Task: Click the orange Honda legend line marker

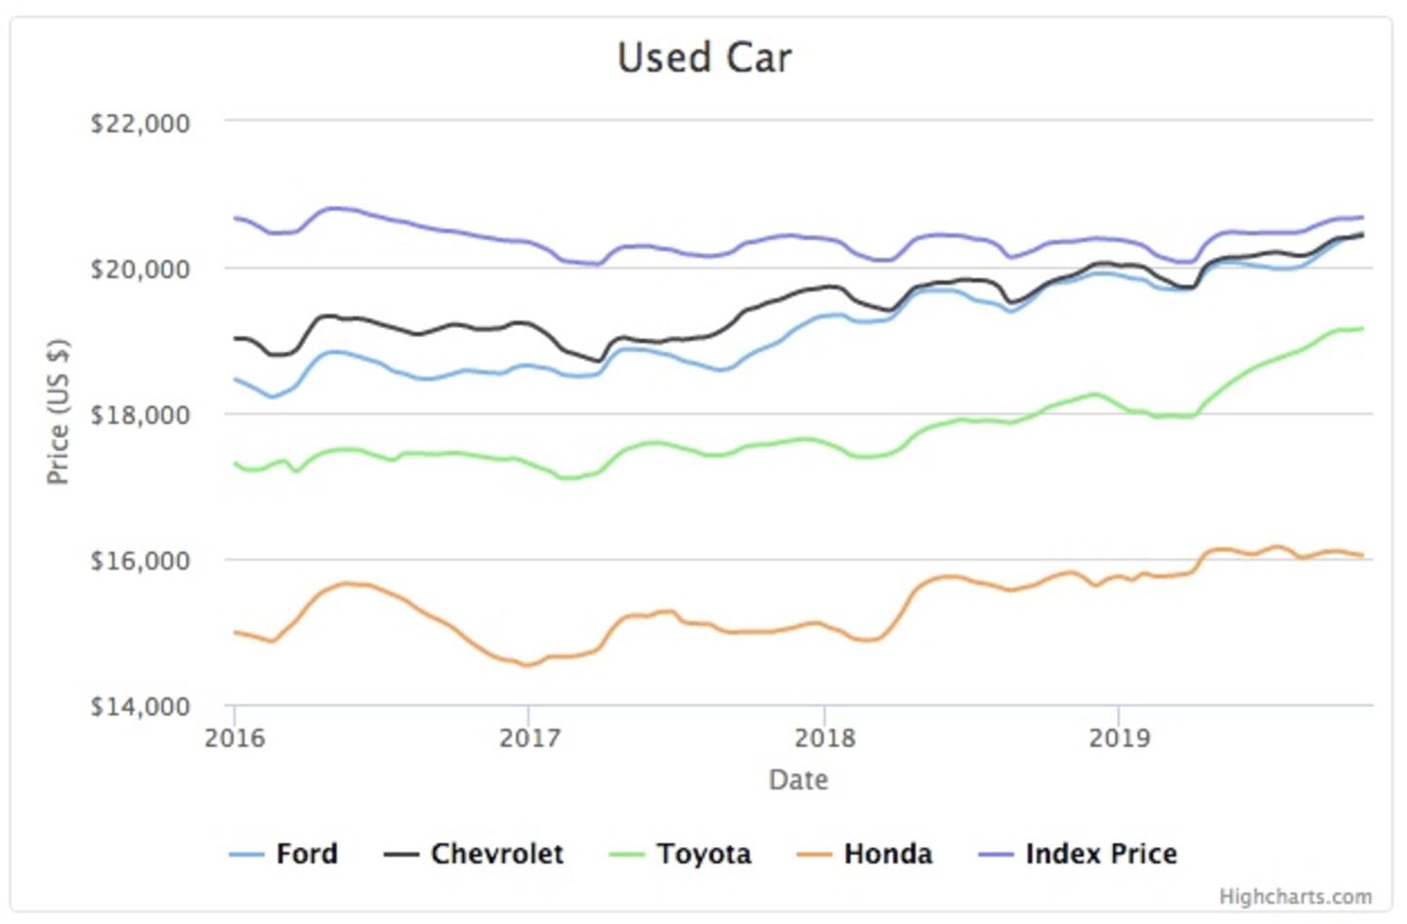Action: click(815, 855)
